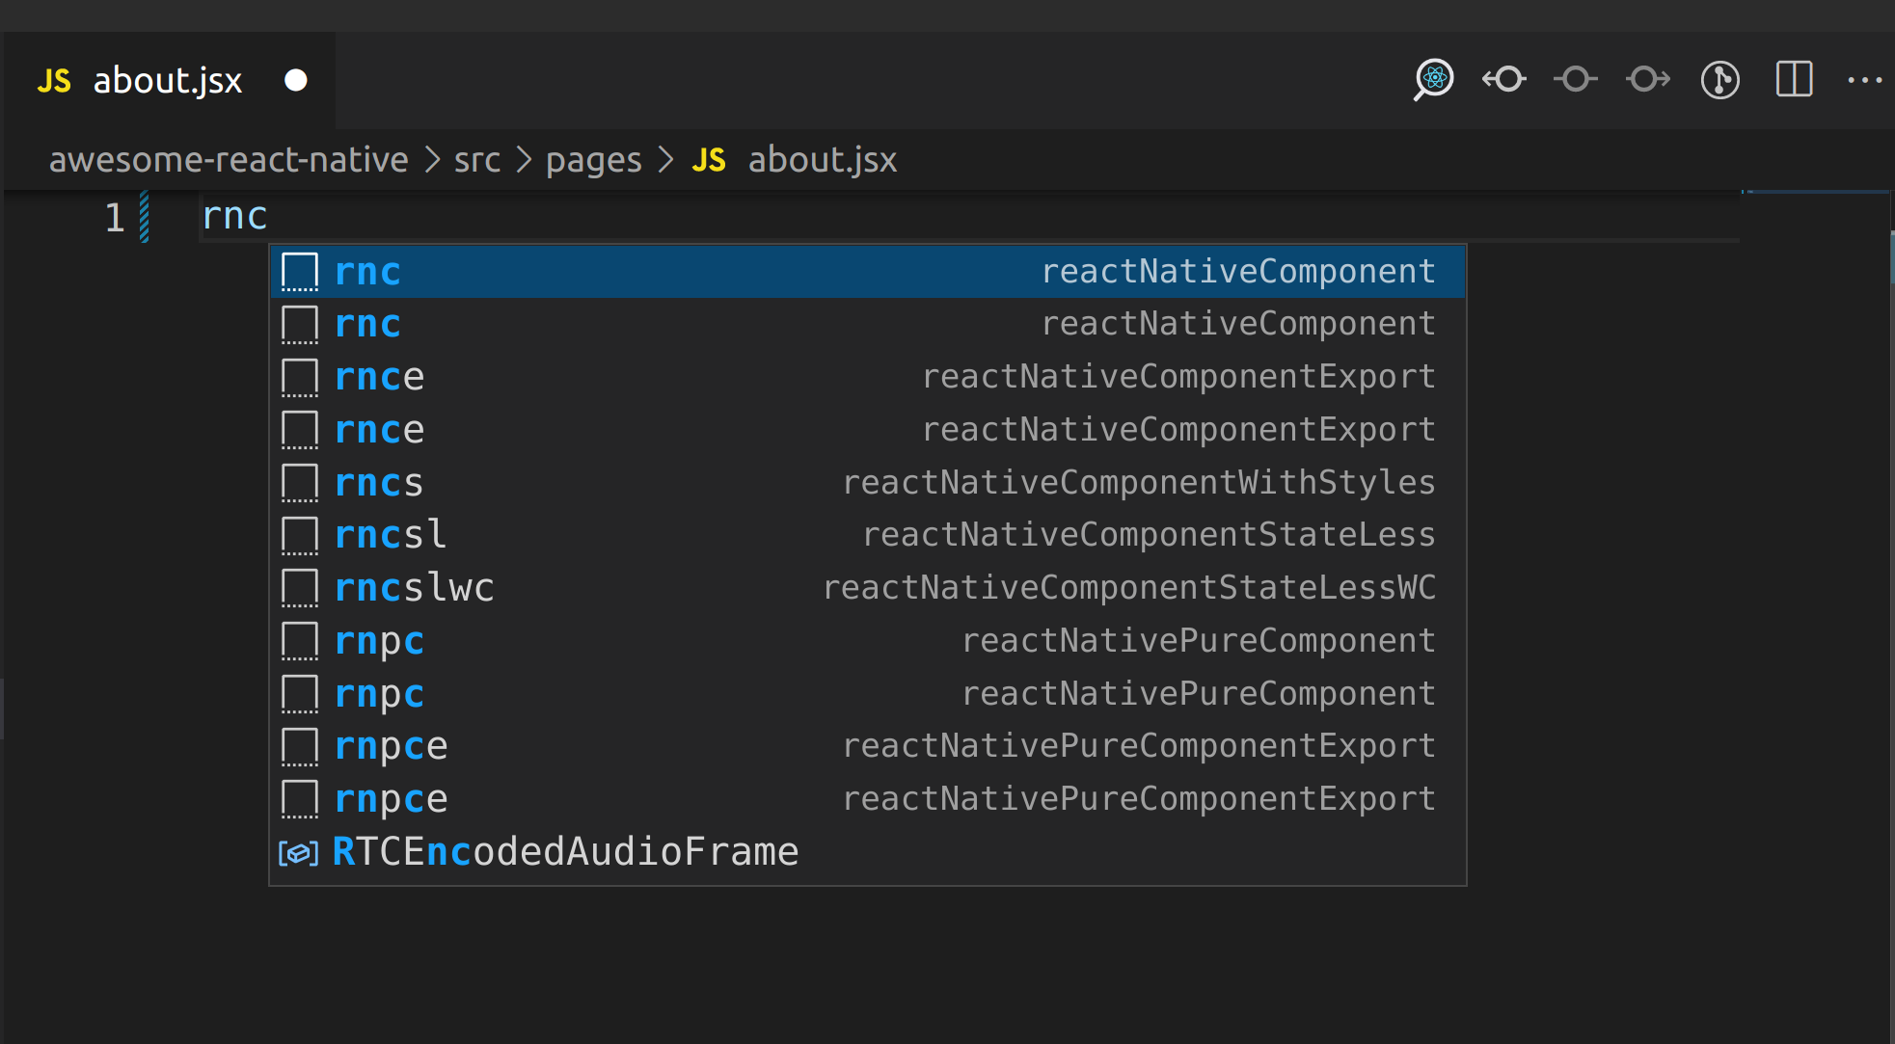Image resolution: width=1895 pixels, height=1044 pixels.
Task: Open the More Actions ellipsis menu
Action: (x=1865, y=80)
